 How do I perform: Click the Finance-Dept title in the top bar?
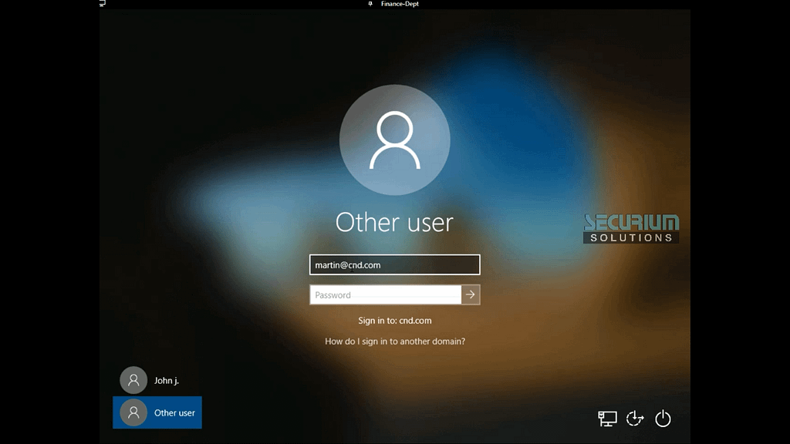(400, 4)
